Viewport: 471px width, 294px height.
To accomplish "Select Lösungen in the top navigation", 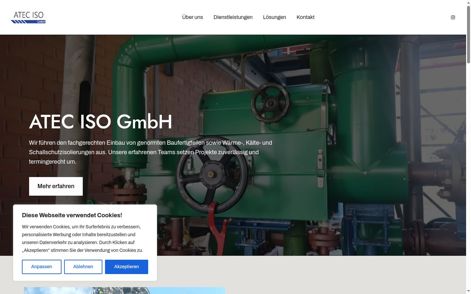I will [274, 17].
